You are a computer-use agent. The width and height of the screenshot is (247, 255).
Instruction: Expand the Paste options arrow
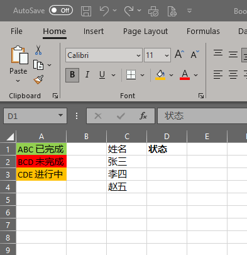point(18,81)
